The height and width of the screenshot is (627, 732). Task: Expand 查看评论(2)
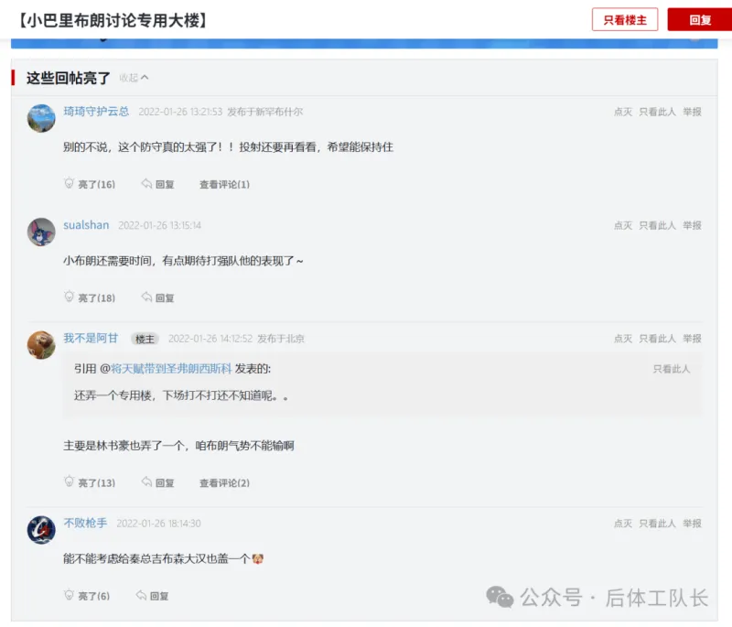tap(224, 482)
